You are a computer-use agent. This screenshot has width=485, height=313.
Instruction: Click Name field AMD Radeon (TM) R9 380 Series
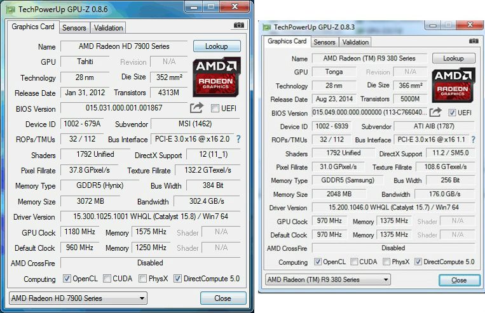coord(369,58)
